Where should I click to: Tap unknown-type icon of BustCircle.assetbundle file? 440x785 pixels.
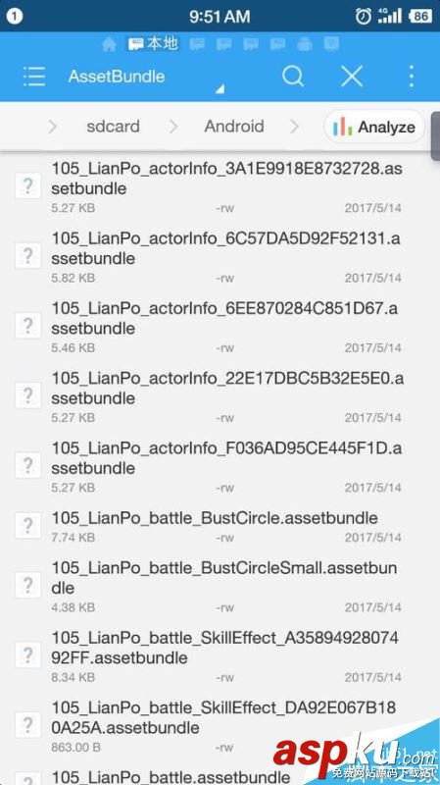tap(28, 526)
